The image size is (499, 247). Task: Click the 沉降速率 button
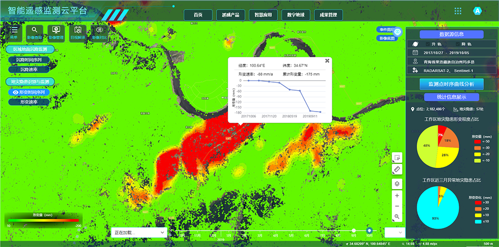click(x=29, y=69)
